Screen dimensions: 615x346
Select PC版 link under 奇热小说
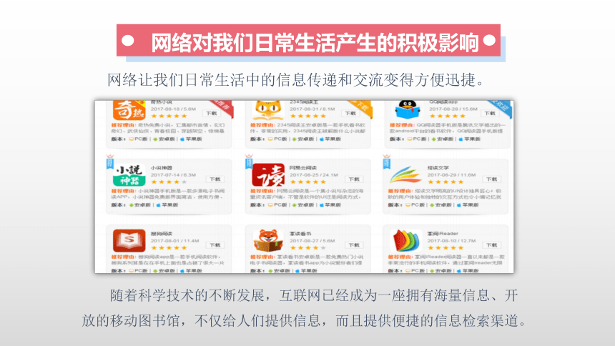tap(139, 139)
